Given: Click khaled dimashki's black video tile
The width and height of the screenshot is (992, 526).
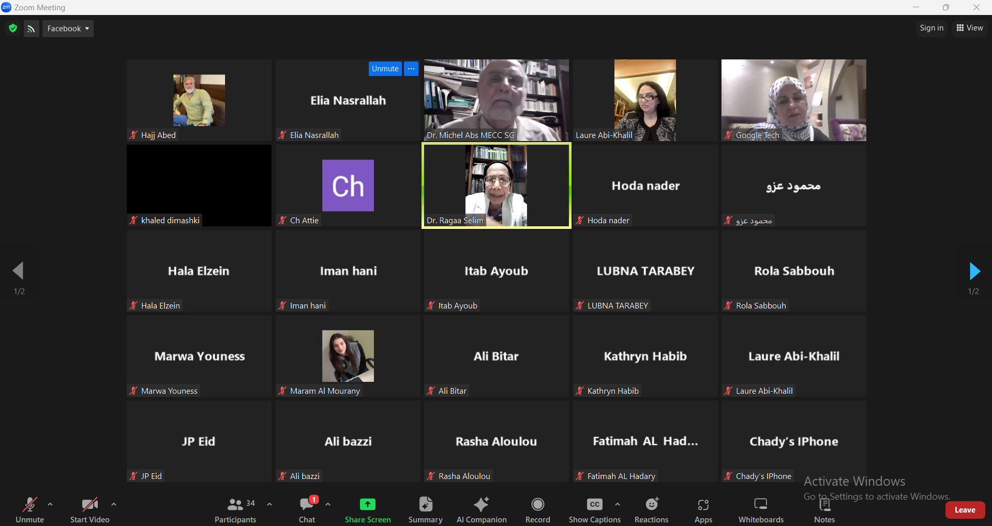Looking at the screenshot, I should pos(199,185).
